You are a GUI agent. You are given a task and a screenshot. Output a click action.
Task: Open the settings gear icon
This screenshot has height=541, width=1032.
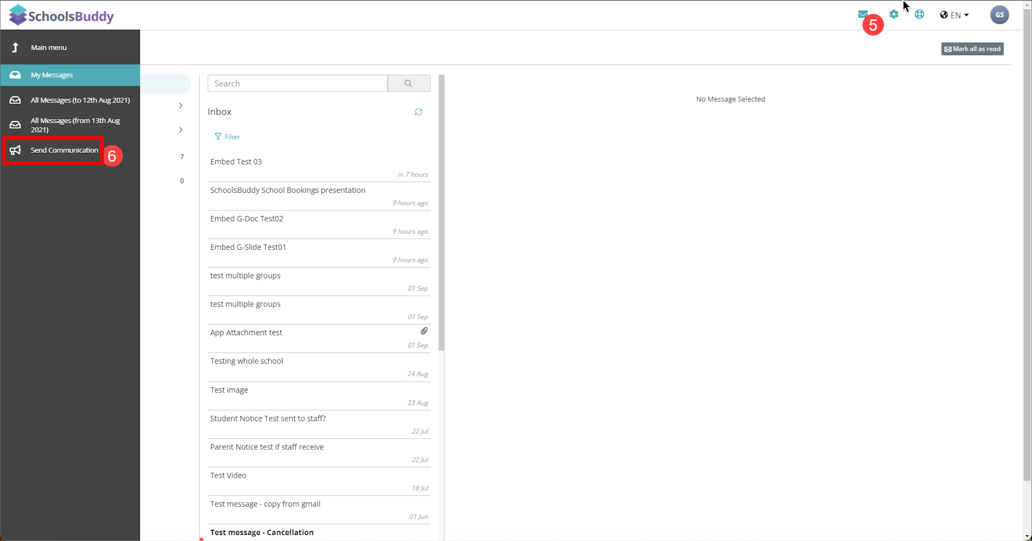pyautogui.click(x=893, y=15)
